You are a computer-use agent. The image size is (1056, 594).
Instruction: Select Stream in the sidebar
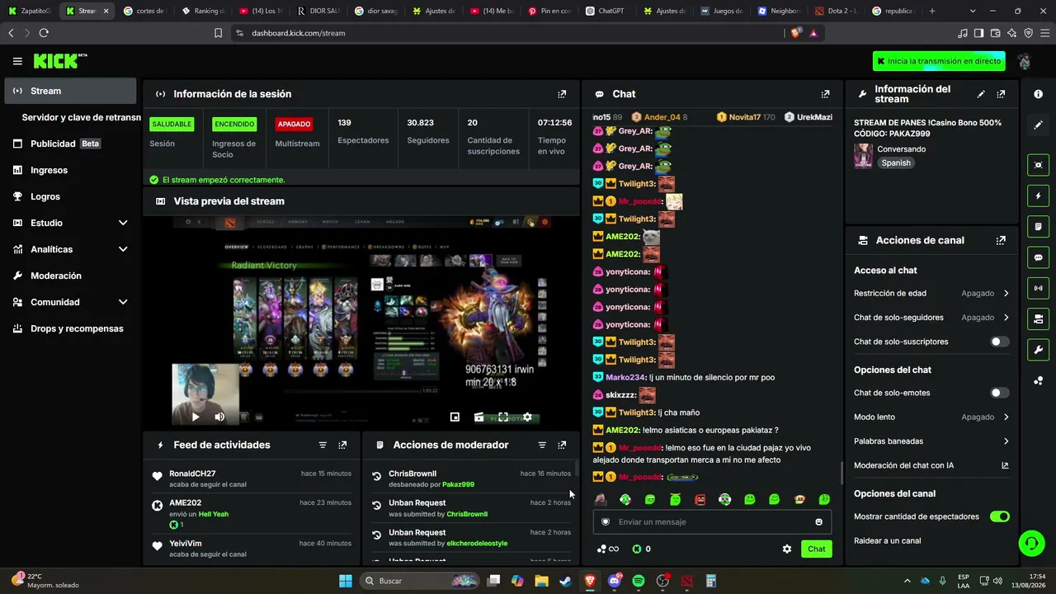point(70,91)
